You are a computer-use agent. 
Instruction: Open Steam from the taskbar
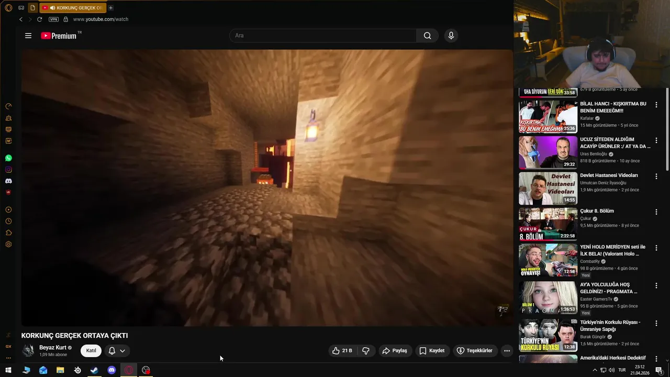point(94,370)
